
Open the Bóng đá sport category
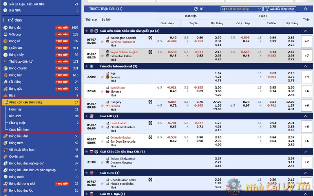coord(41,27)
